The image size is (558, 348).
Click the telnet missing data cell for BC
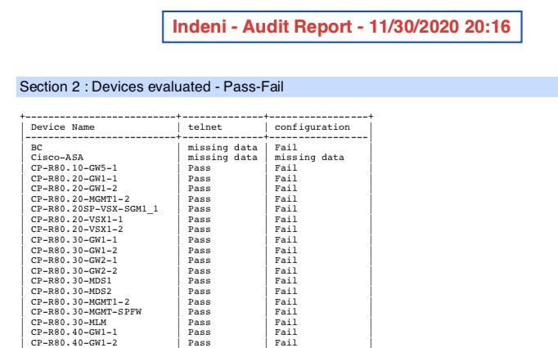pos(223,147)
